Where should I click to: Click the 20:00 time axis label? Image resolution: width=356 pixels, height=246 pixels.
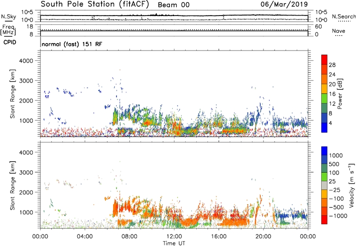[x=263, y=237]
